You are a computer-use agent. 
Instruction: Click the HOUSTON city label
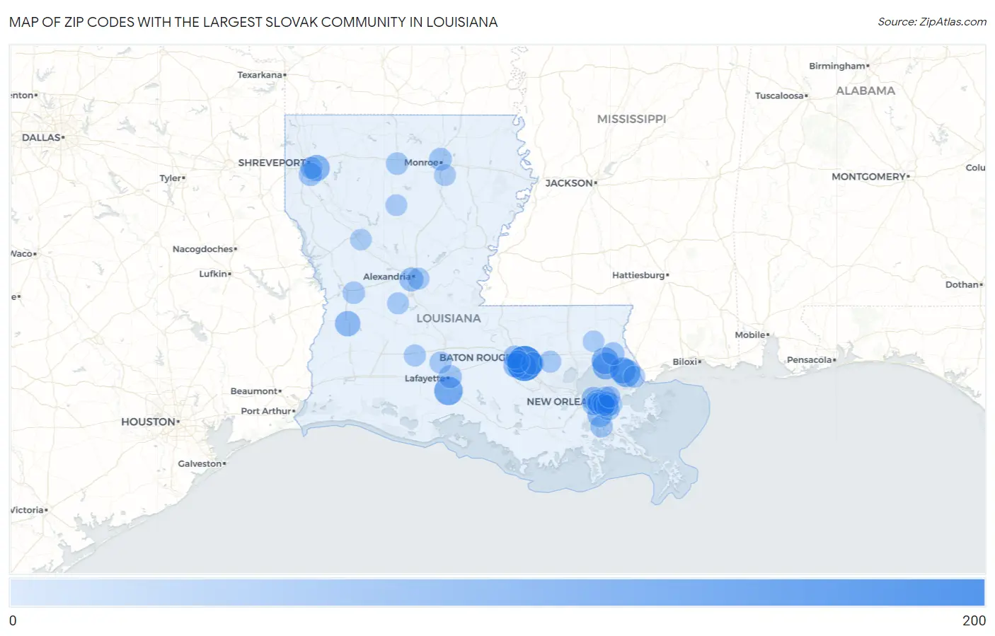(149, 422)
